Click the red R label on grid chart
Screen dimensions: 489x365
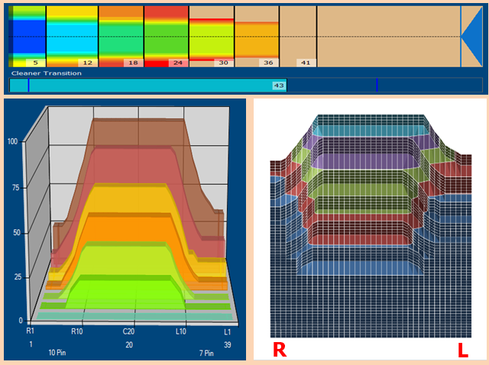click(280, 350)
